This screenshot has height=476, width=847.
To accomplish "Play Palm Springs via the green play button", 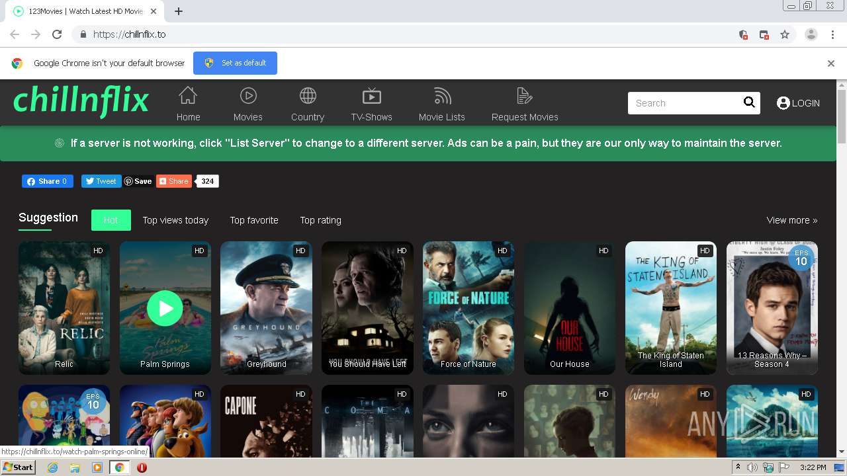I will click(165, 308).
